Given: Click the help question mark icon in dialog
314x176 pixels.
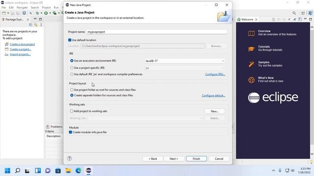Looking at the screenshot, I should [x=69, y=158].
